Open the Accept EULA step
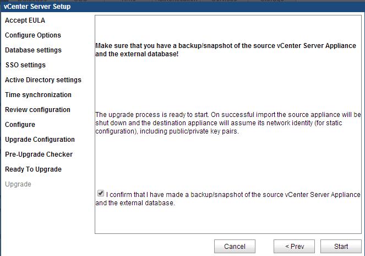This screenshot has width=365, height=256. pyautogui.click(x=25, y=20)
